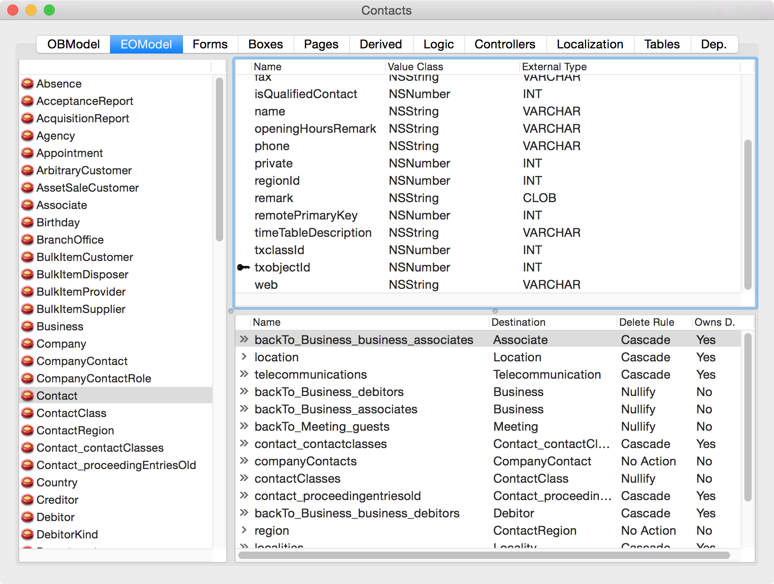Viewport: 774px width, 584px height.
Task: Click the Agency entity icon
Action: 28,136
